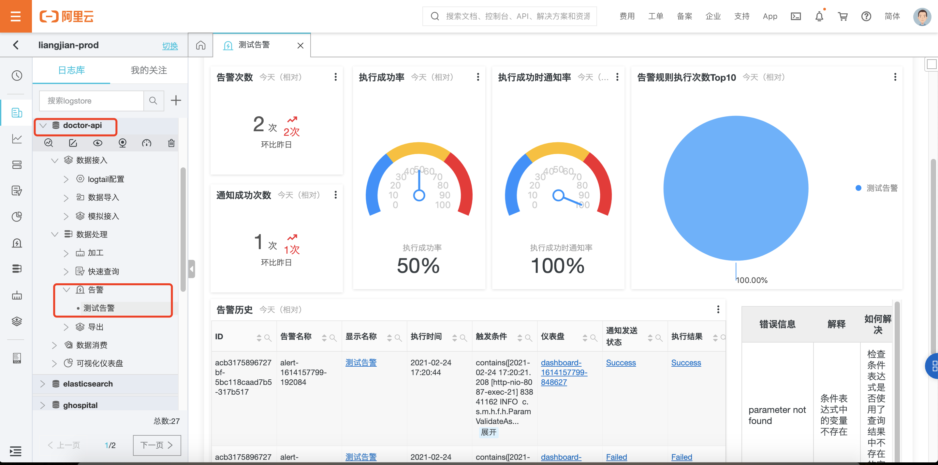Image resolution: width=938 pixels, height=465 pixels.
Task: Click the eye icon under doctor-api
Action: (97, 143)
